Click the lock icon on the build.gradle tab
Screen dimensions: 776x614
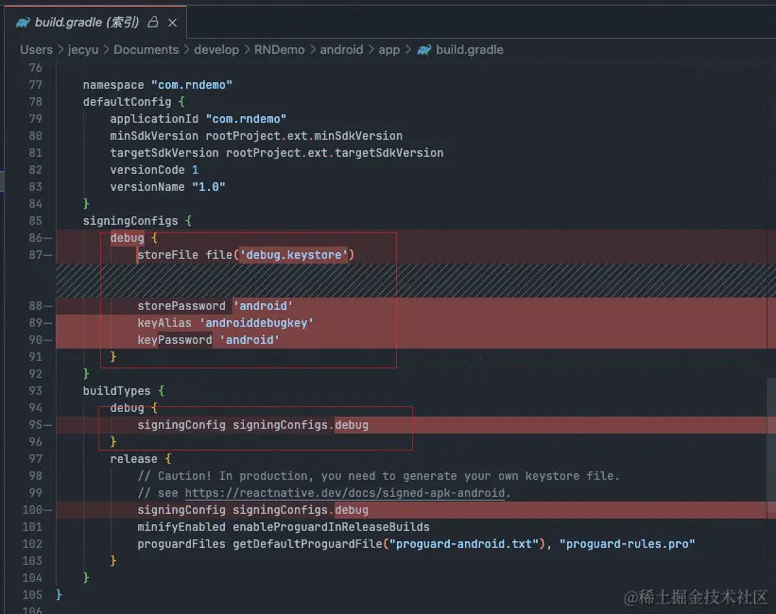point(153,23)
